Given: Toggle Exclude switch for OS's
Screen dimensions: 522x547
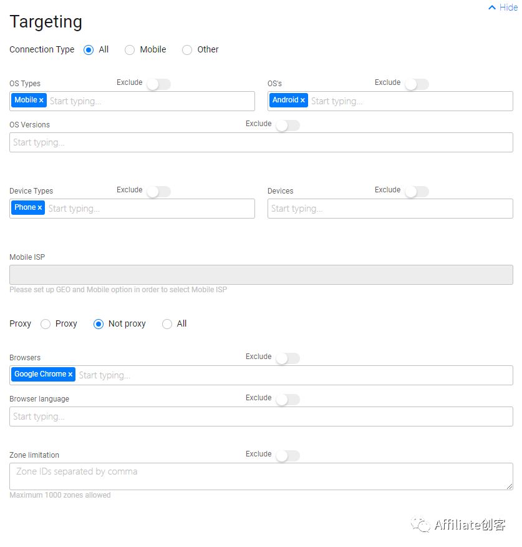Looking at the screenshot, I should [x=417, y=84].
